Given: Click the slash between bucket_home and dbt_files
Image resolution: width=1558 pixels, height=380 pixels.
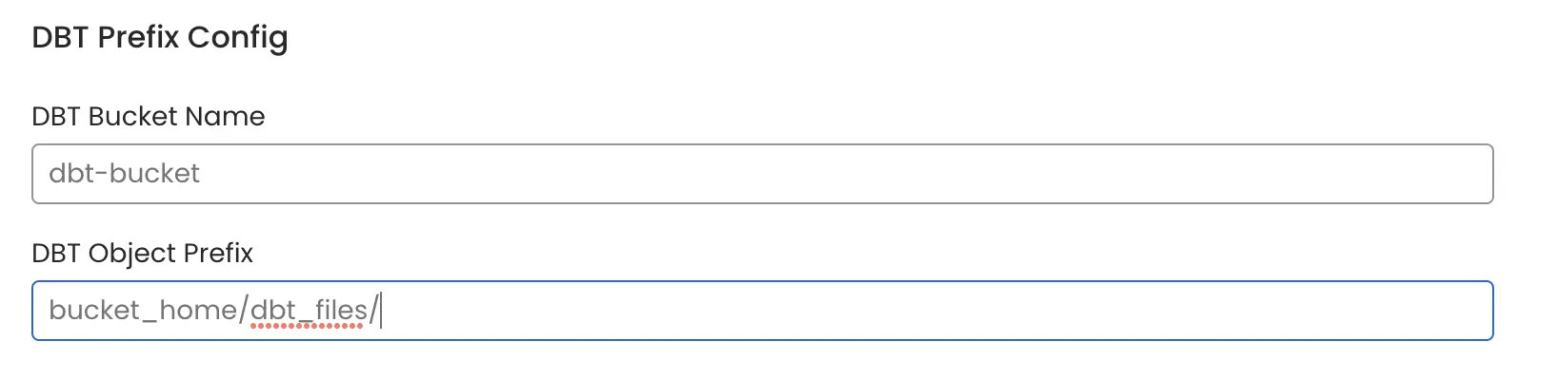Looking at the screenshot, I should (x=245, y=311).
